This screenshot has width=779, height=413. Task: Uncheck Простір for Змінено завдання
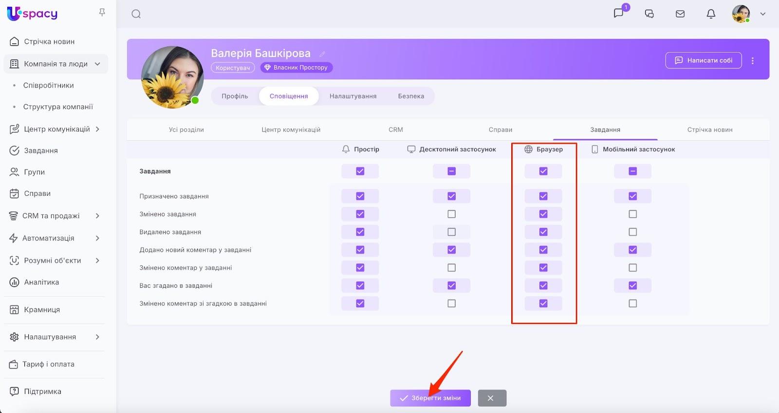point(360,214)
